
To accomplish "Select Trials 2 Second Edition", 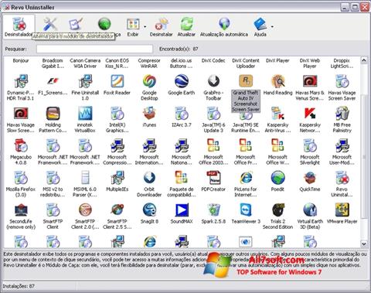I will tap(277, 216).
